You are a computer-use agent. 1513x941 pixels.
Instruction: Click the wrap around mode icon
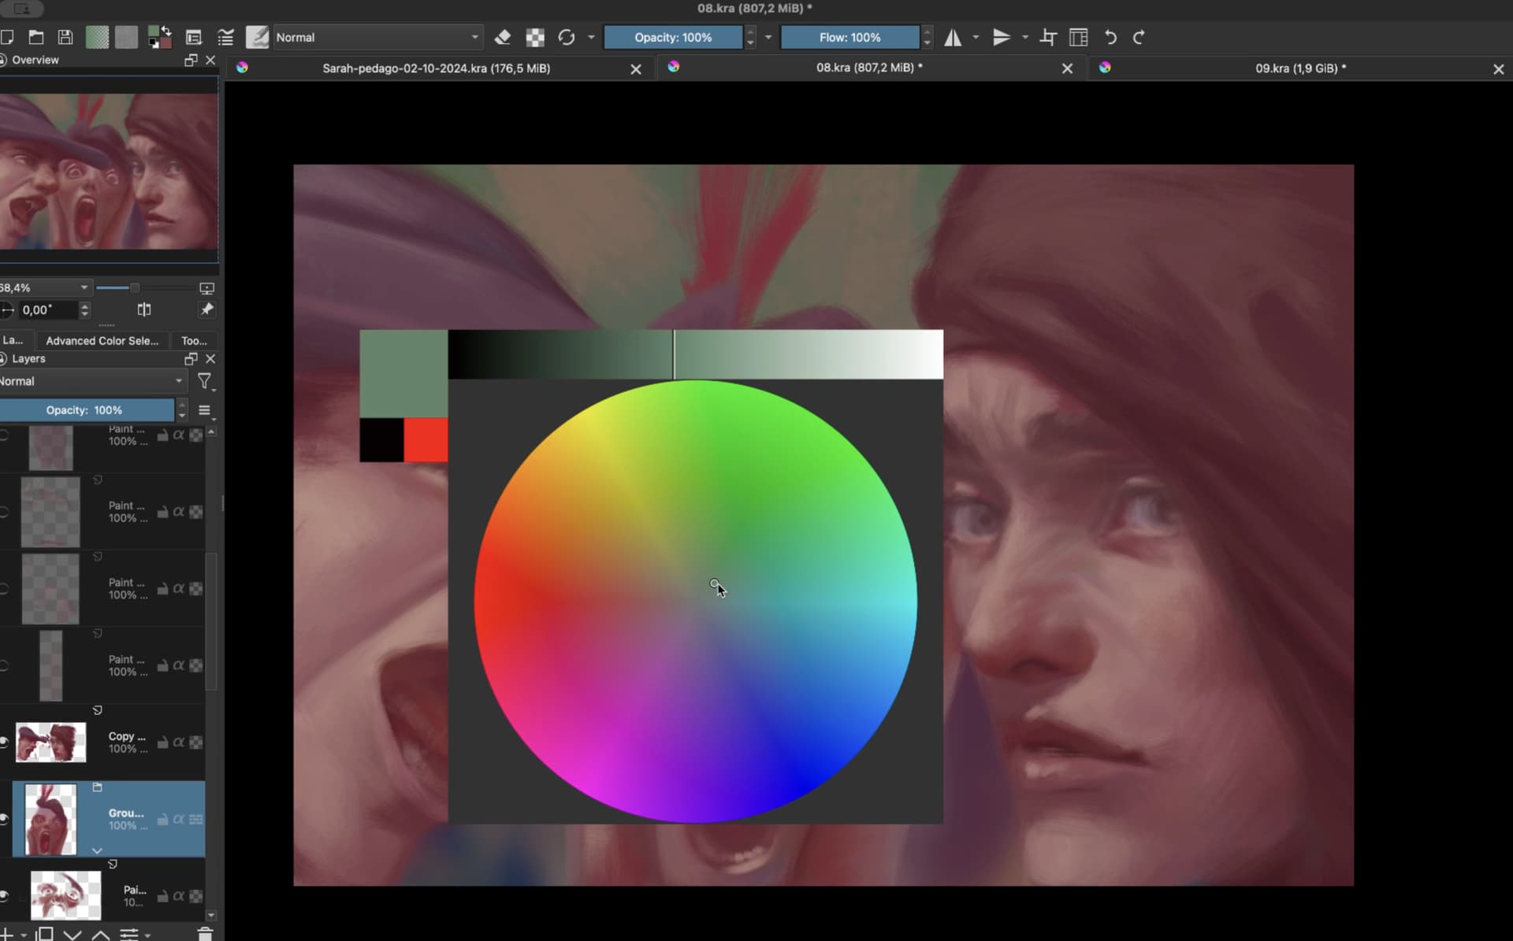(1079, 37)
